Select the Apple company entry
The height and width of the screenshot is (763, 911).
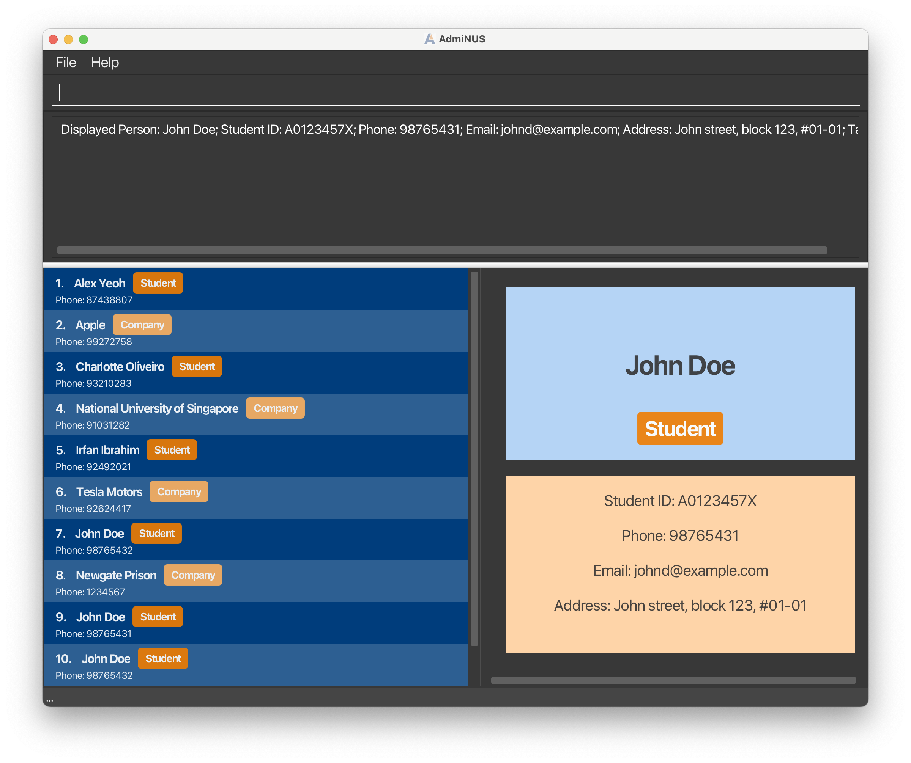(90, 325)
